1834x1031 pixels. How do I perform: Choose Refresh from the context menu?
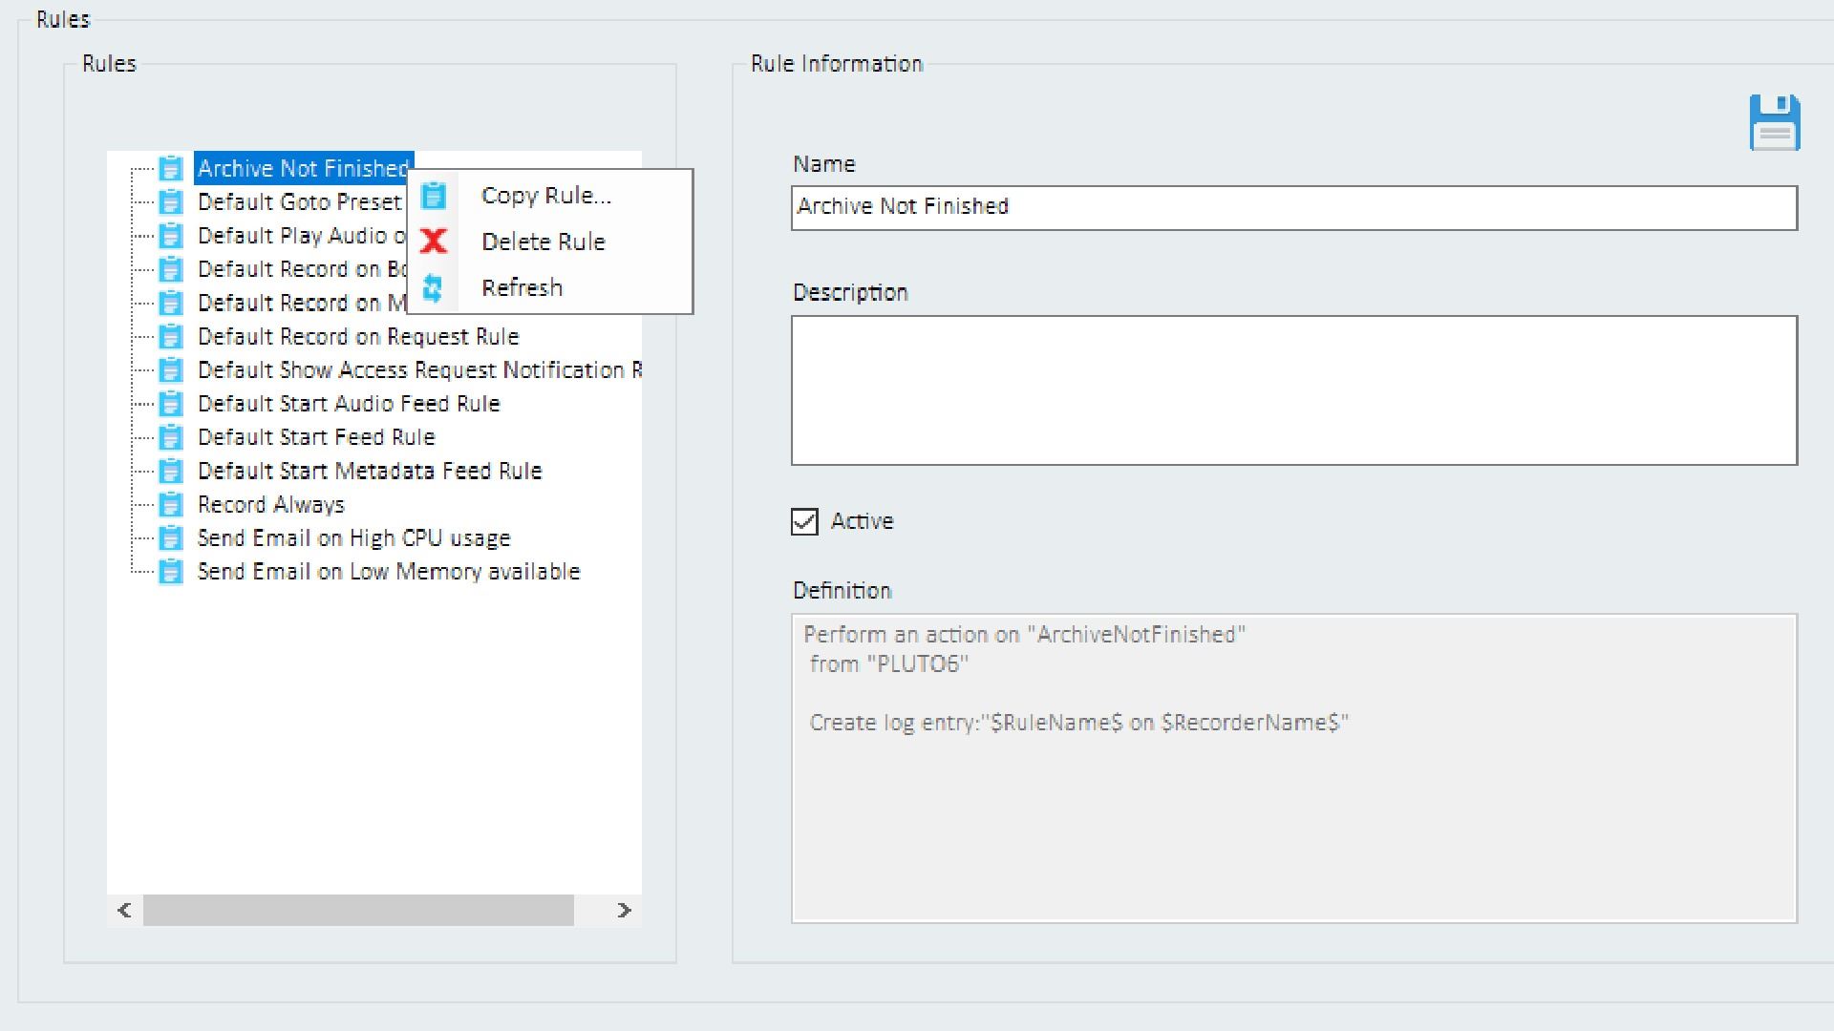[522, 287]
